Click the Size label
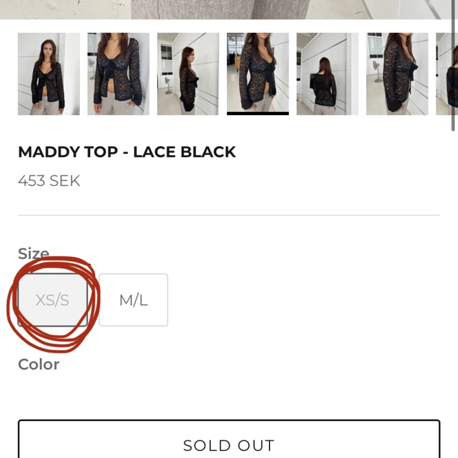Screen dimensions: 458x458 33,253
